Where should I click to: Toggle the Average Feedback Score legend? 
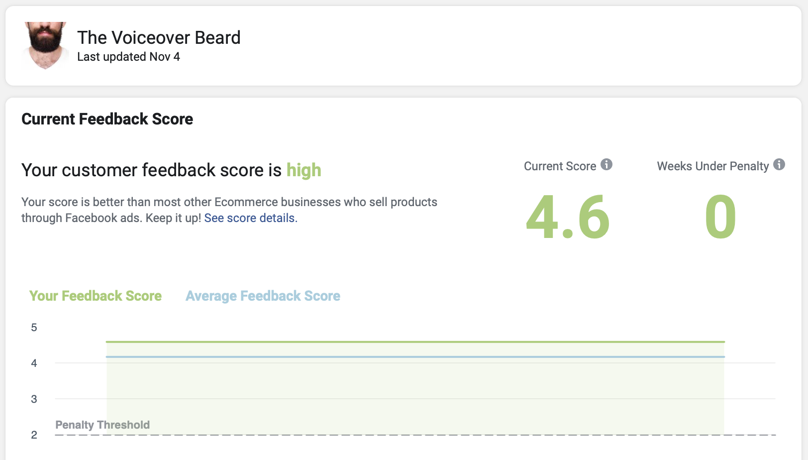click(x=263, y=296)
